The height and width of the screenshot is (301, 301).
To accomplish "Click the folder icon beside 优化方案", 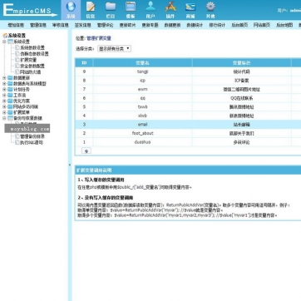I will 10,101.
